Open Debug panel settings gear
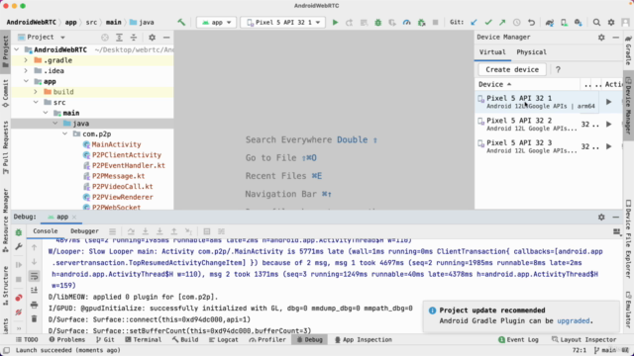 click(x=601, y=217)
